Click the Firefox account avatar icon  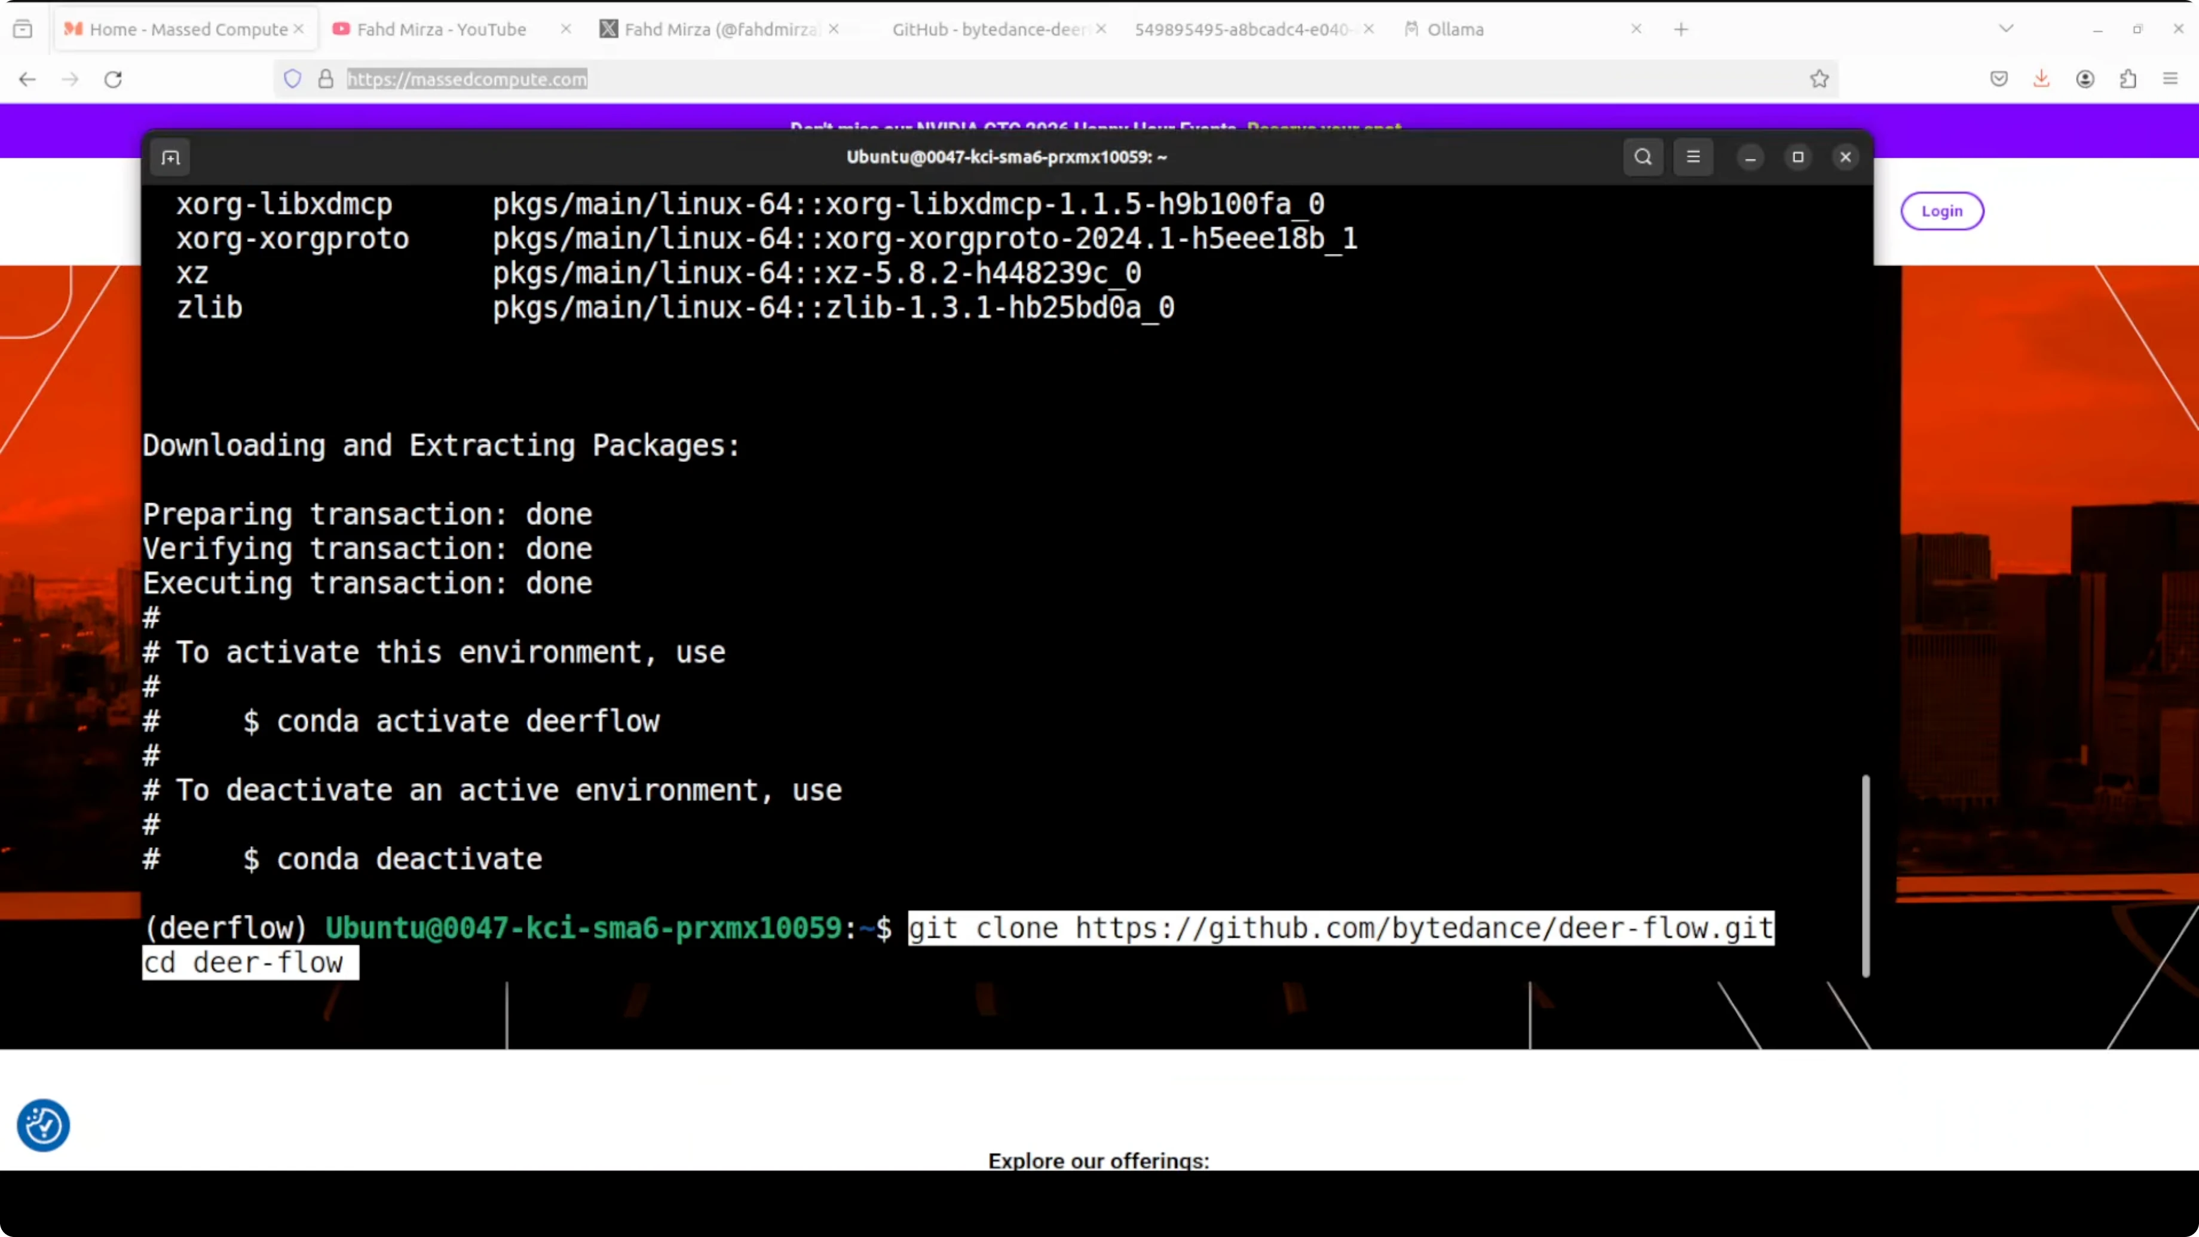[x=2085, y=79]
